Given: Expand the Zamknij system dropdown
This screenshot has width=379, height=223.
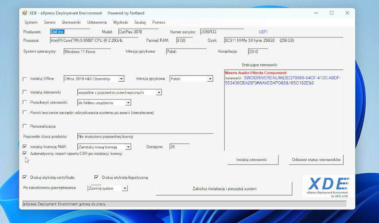Looking at the screenshot, I should [125, 189].
